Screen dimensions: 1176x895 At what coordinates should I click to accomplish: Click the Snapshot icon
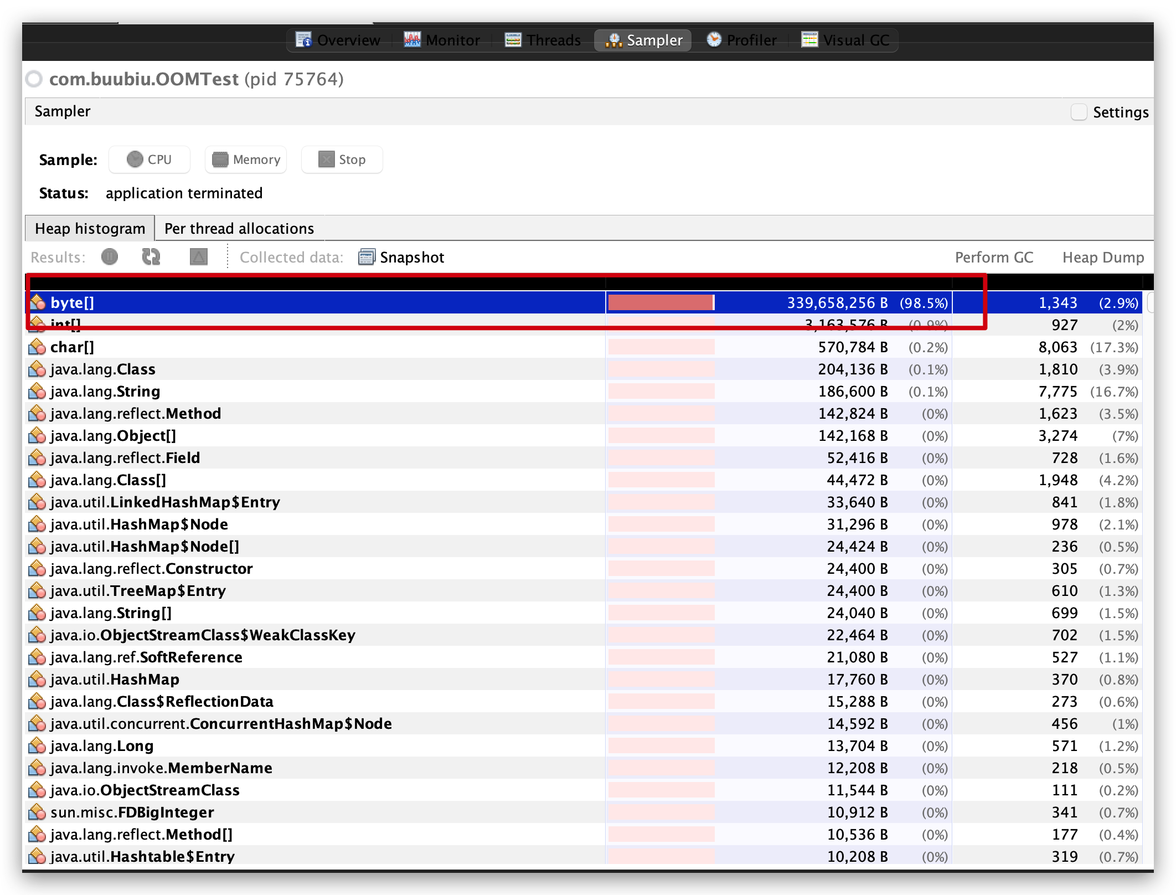tap(366, 257)
